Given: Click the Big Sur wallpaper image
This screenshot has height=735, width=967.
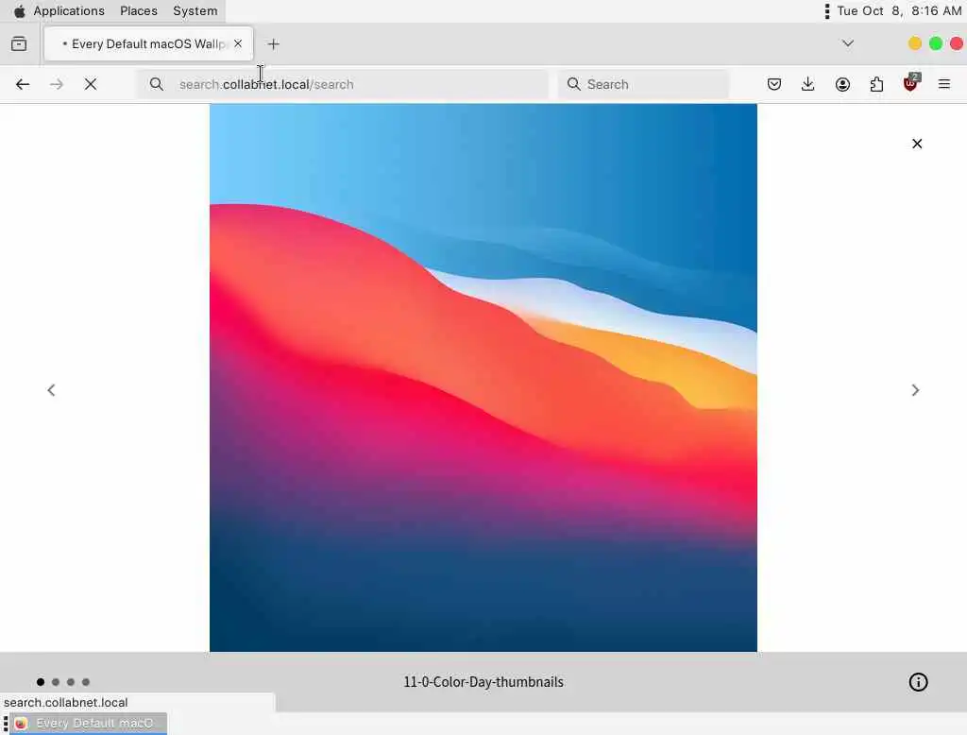Looking at the screenshot, I should (x=483, y=378).
